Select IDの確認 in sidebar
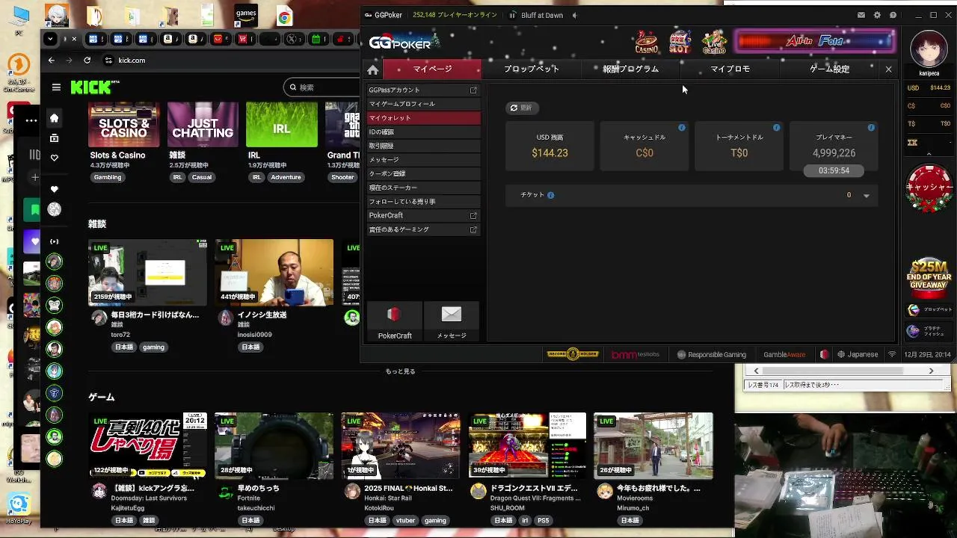Image resolution: width=957 pixels, height=538 pixels. tap(422, 132)
